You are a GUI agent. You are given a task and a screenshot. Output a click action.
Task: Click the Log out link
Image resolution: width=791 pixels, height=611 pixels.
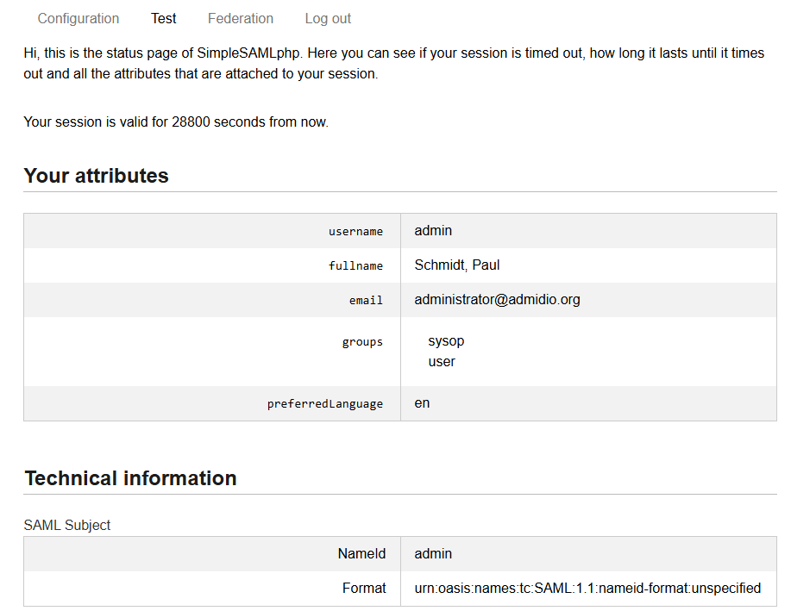tap(328, 18)
